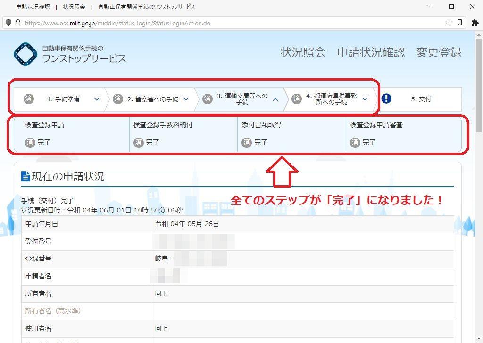This screenshot has width=483, height=343.
Task: Click the browser window title text
Action: (x=106, y=7)
